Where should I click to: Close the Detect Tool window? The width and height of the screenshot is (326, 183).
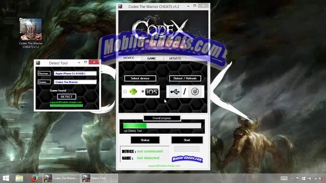[x=94, y=62]
